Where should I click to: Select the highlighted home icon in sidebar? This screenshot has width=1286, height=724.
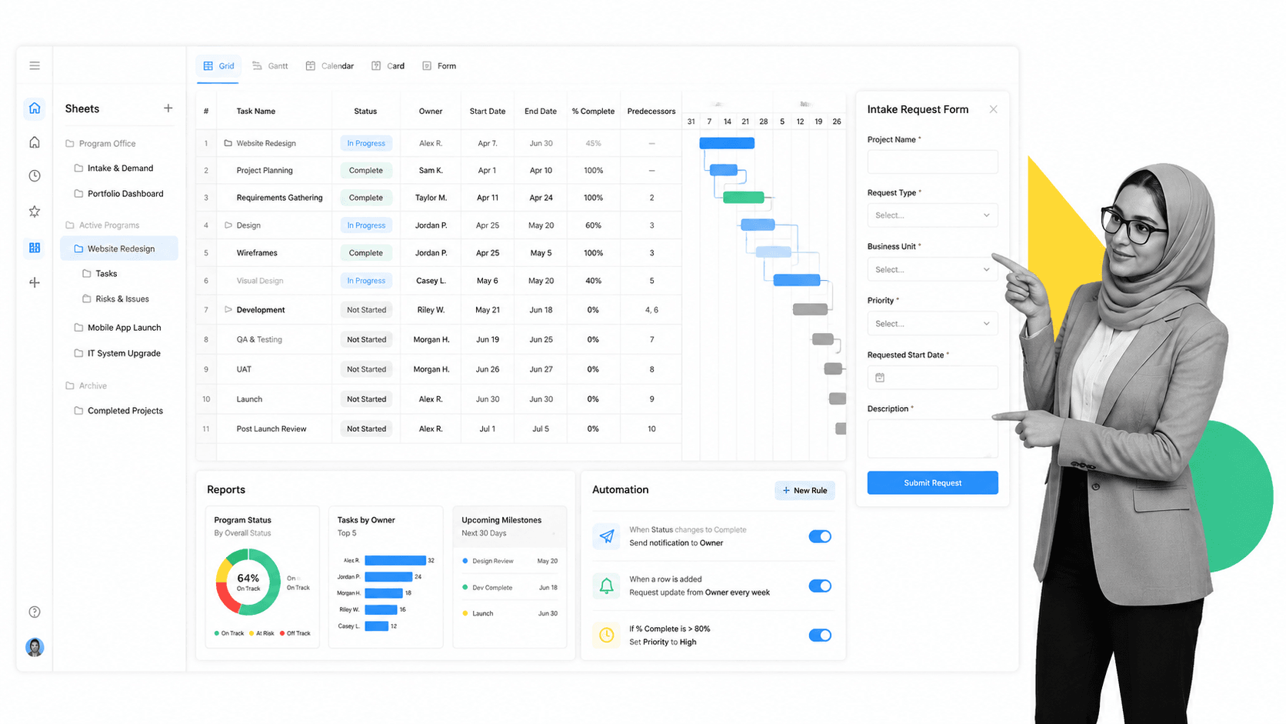[x=35, y=108]
